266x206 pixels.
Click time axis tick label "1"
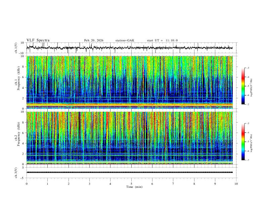tap(47, 184)
